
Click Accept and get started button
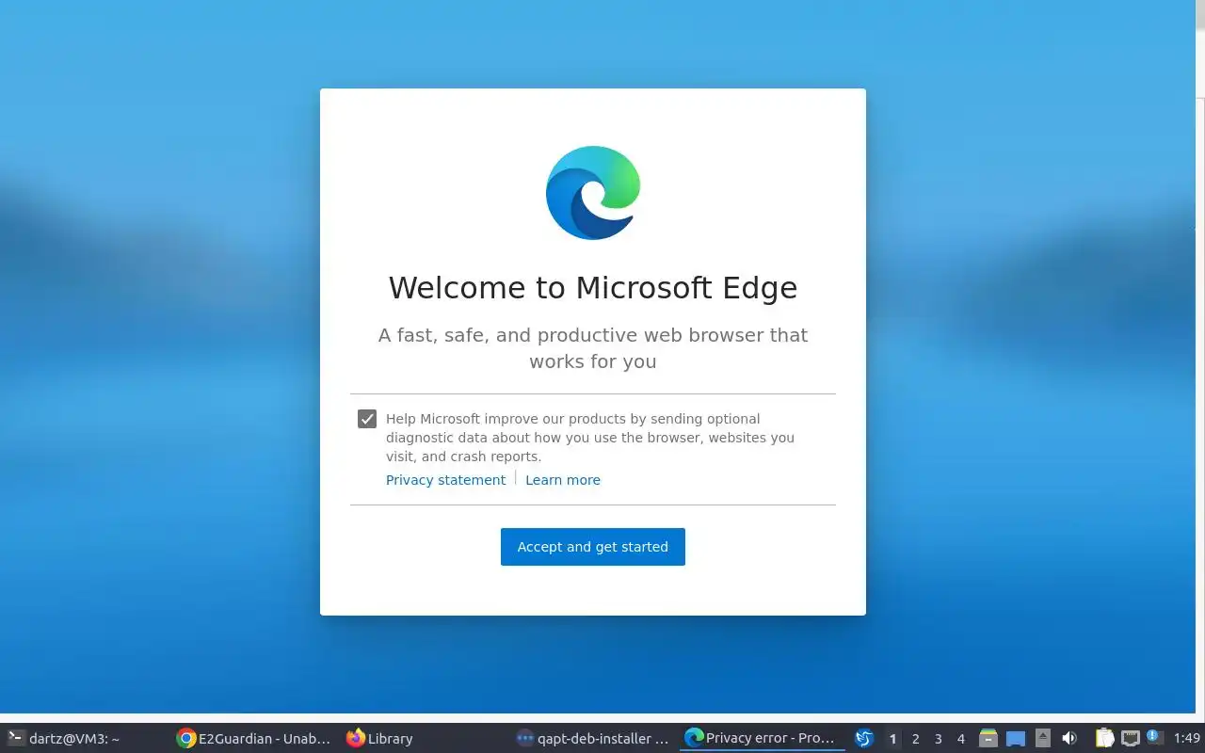click(x=593, y=547)
